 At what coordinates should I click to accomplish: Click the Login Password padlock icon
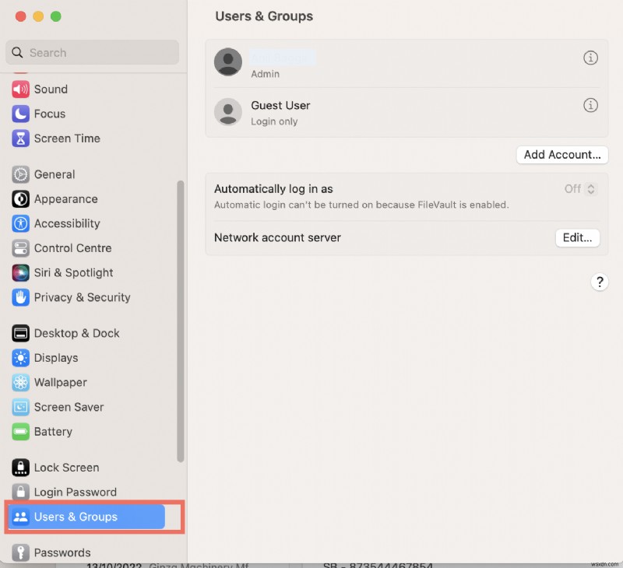click(20, 492)
